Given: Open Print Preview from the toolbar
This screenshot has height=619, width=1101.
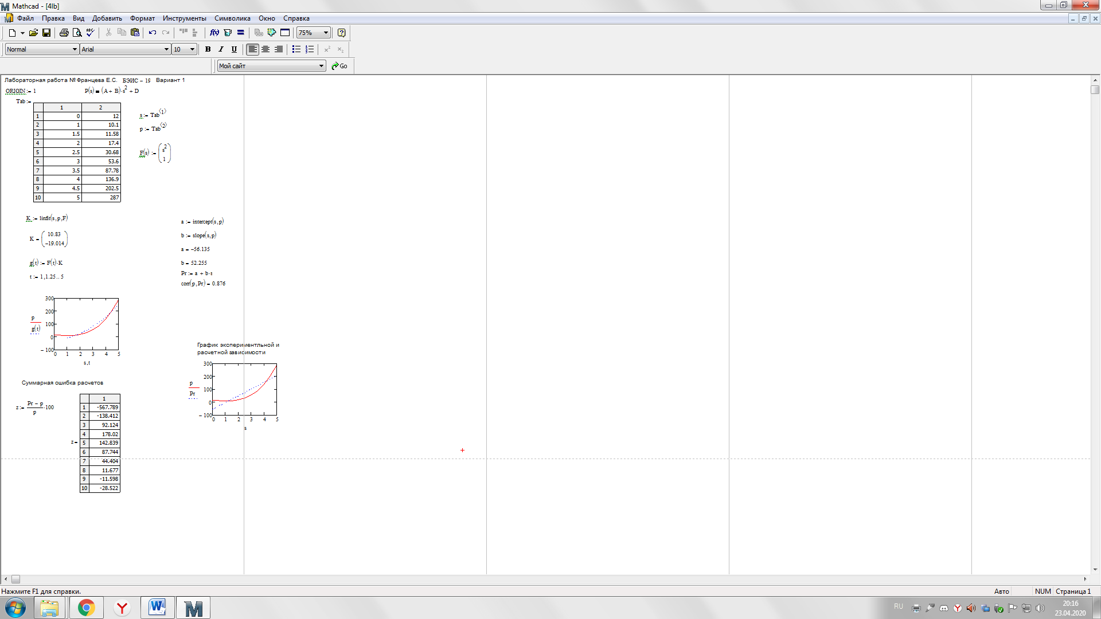Looking at the screenshot, I should pos(77,33).
